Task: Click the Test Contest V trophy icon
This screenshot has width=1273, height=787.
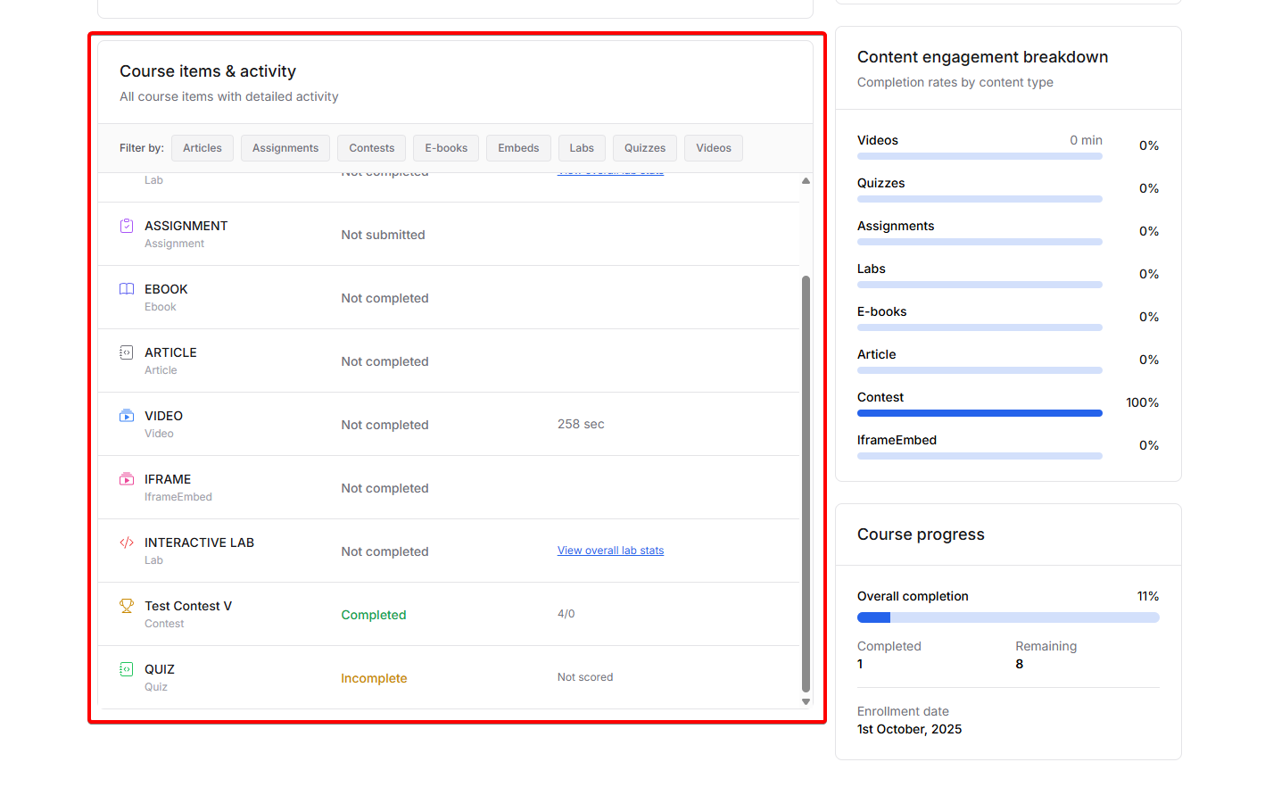Action: (127, 606)
